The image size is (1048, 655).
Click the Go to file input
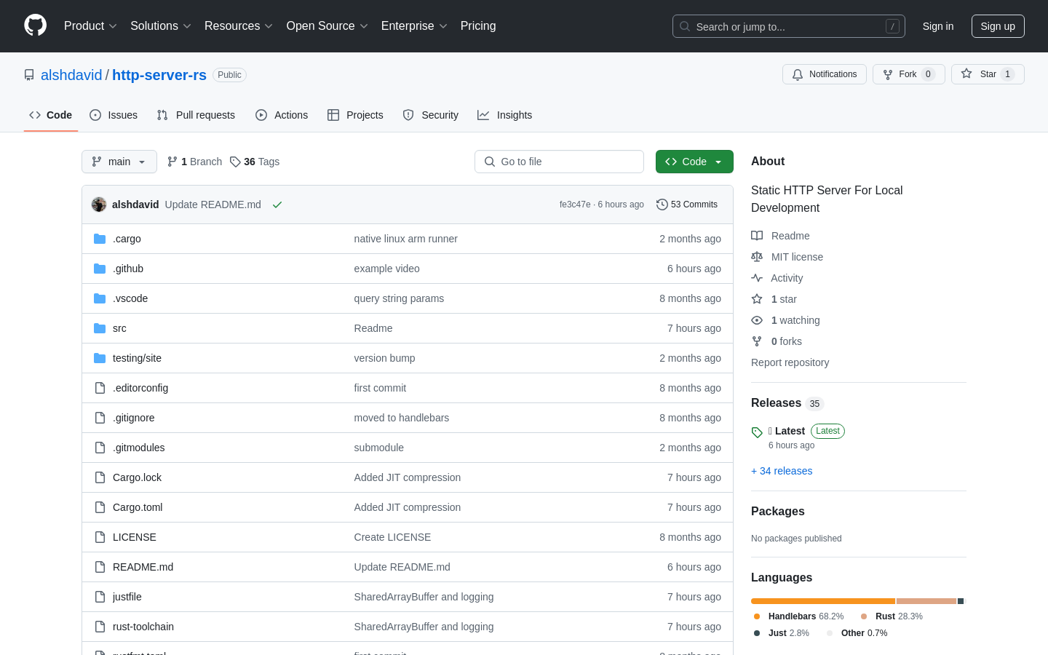click(x=559, y=162)
